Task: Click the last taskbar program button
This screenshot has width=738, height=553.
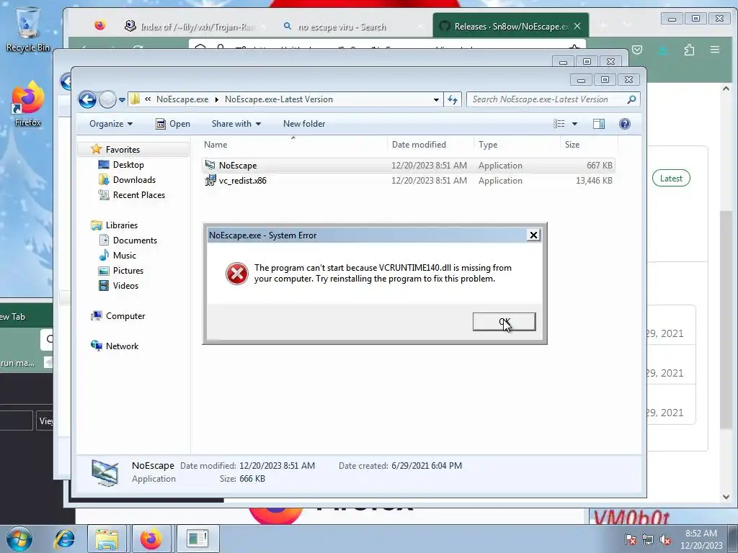Action: tap(197, 539)
